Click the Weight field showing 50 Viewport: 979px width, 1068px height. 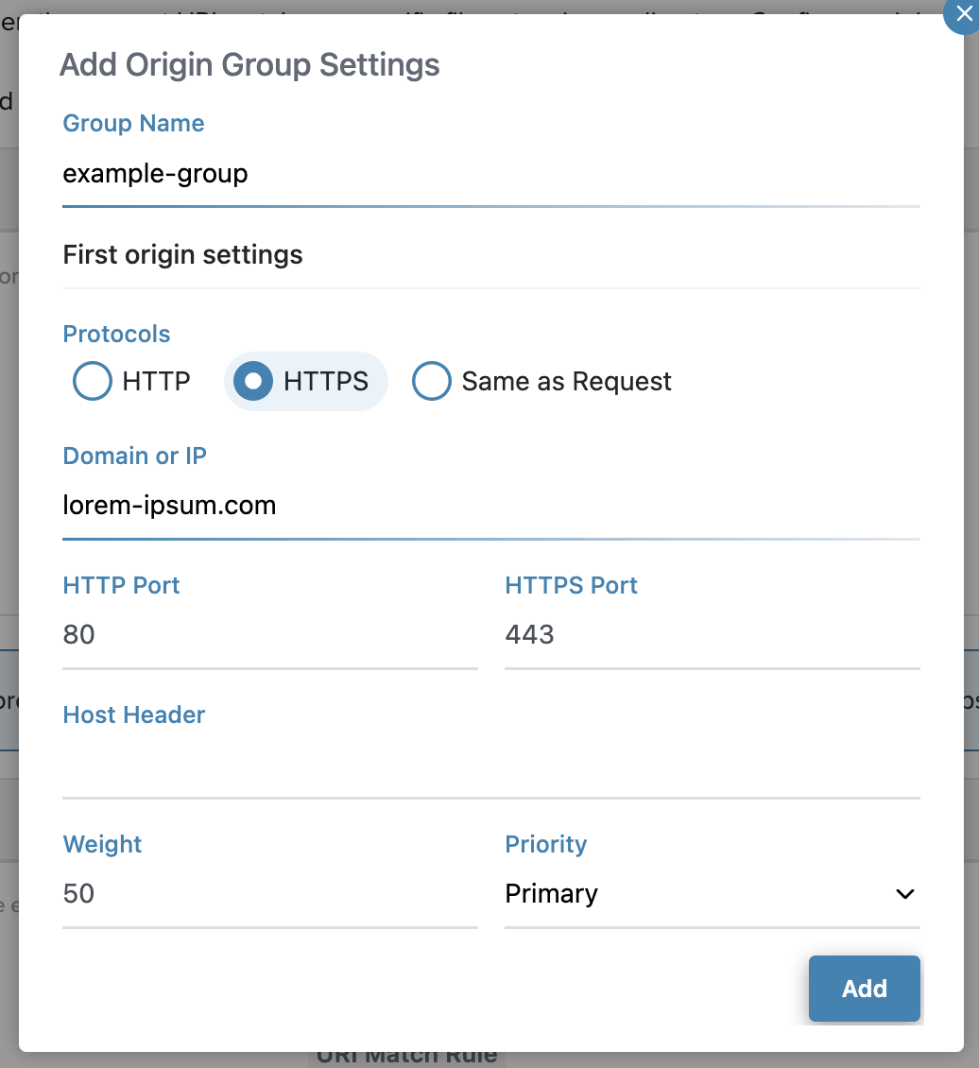coord(269,894)
